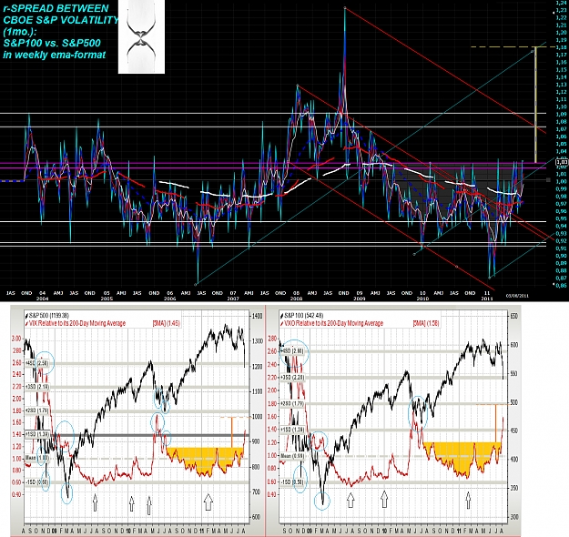Click the '-1SD (0.60)' band label
The image size is (569, 537).
pyautogui.click(x=37, y=481)
